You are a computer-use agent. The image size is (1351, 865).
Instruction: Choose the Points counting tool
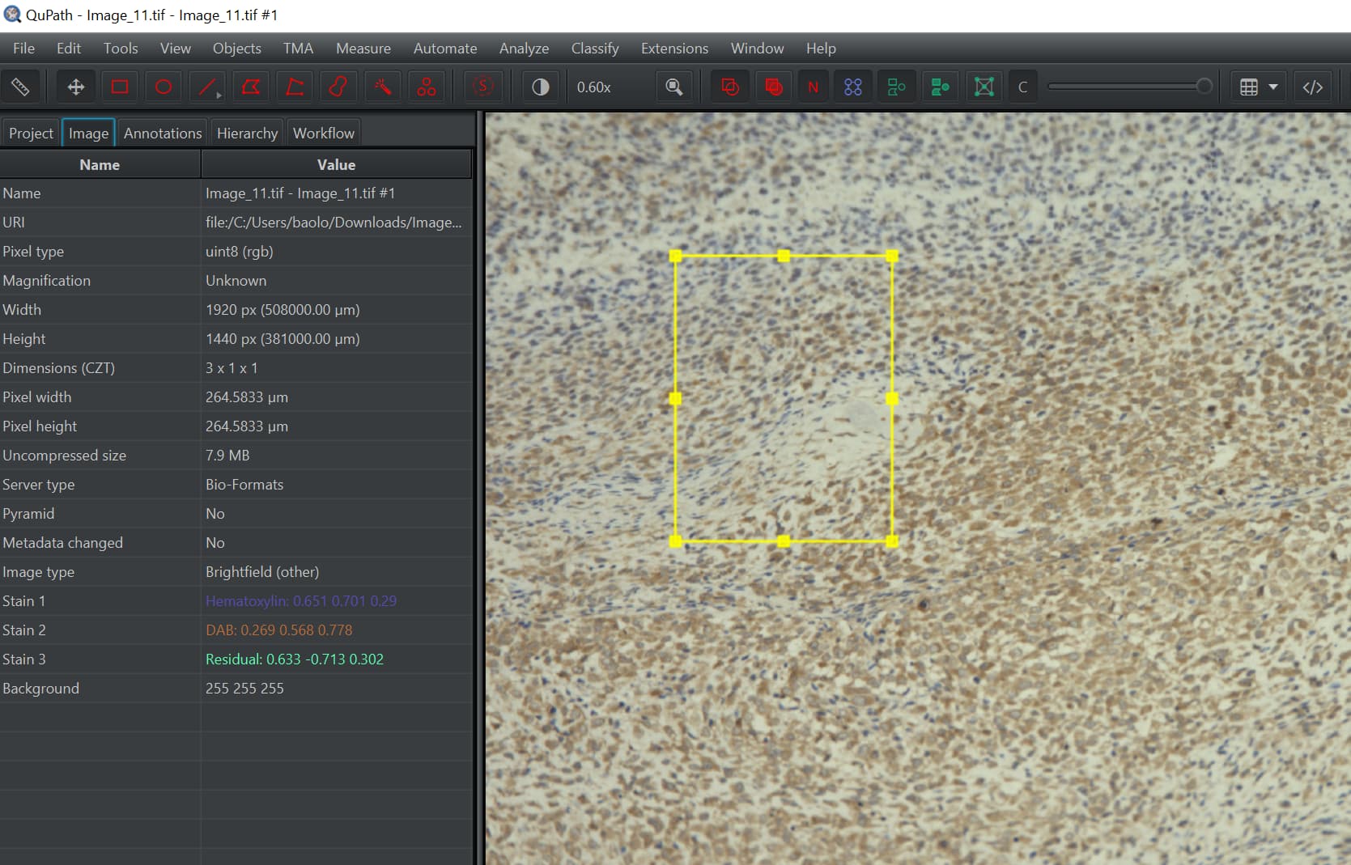pos(427,87)
